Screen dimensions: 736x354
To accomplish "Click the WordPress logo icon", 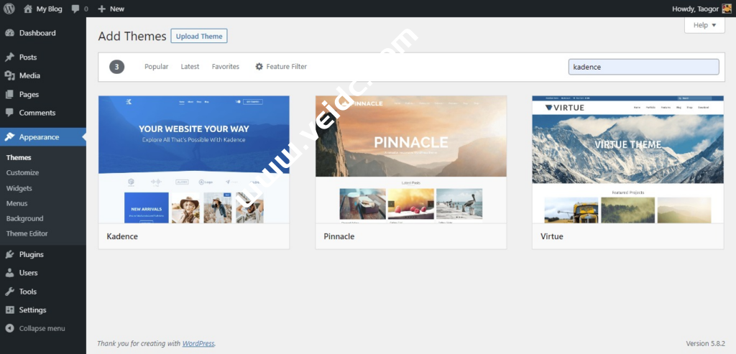I will [9, 9].
